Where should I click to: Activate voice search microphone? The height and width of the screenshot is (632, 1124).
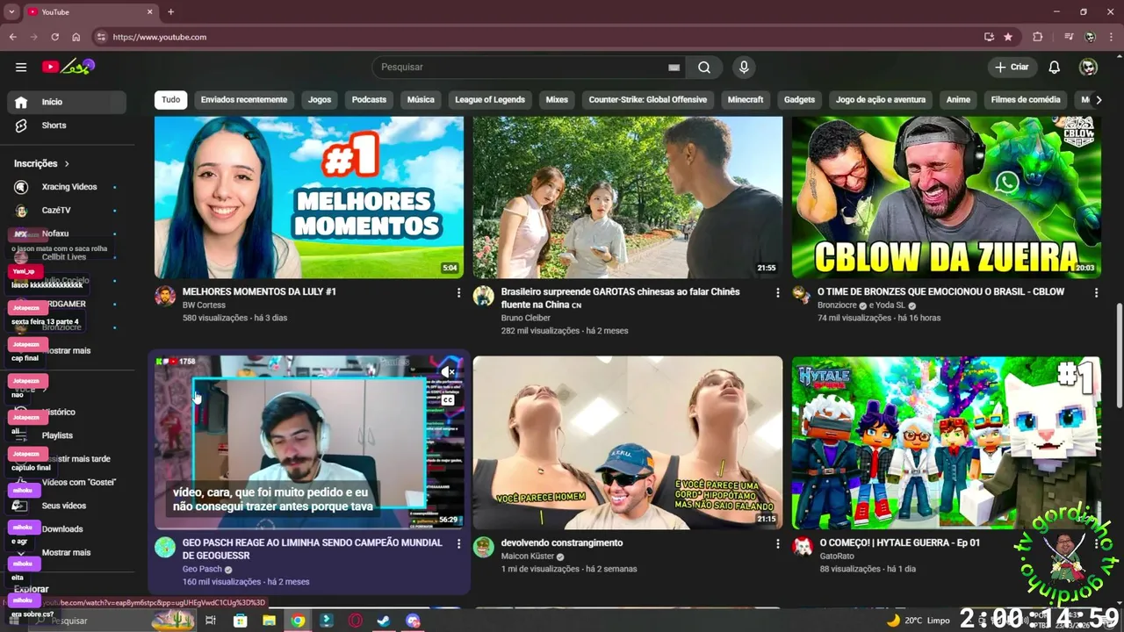744,67
